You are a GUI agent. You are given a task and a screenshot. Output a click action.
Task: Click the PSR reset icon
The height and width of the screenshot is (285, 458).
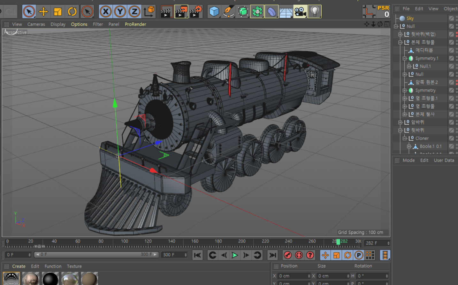click(383, 12)
